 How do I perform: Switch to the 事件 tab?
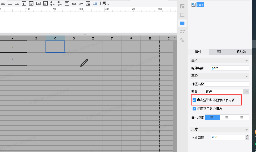click(x=220, y=52)
